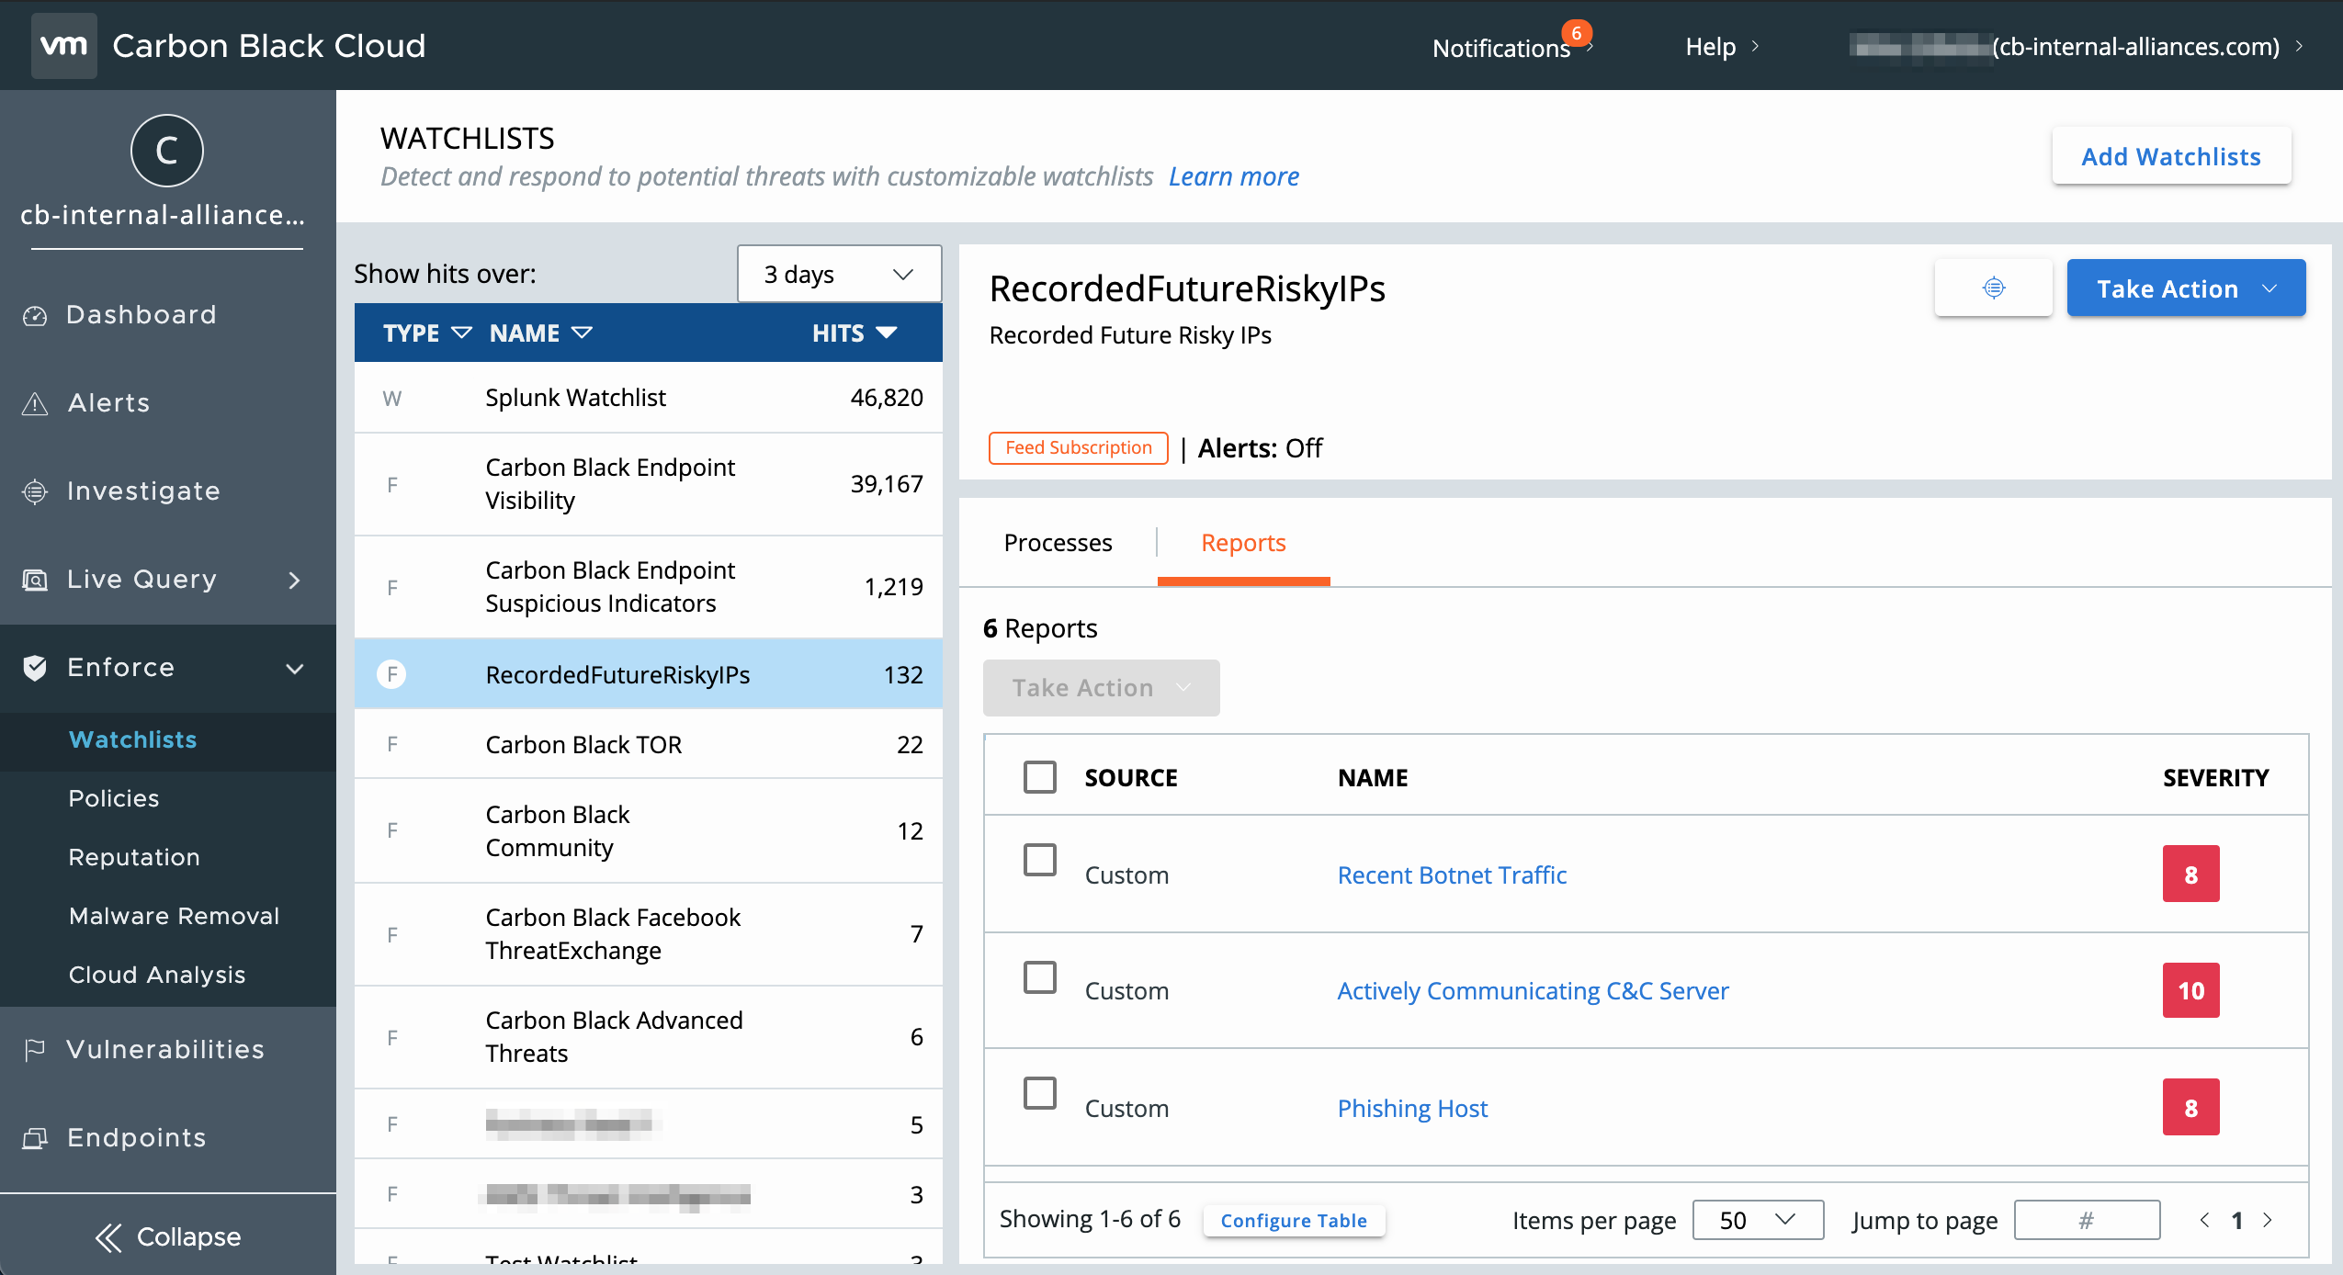Check the Recent Botnet Traffic row checkbox
This screenshot has height=1275, width=2343.
pos(1040,861)
